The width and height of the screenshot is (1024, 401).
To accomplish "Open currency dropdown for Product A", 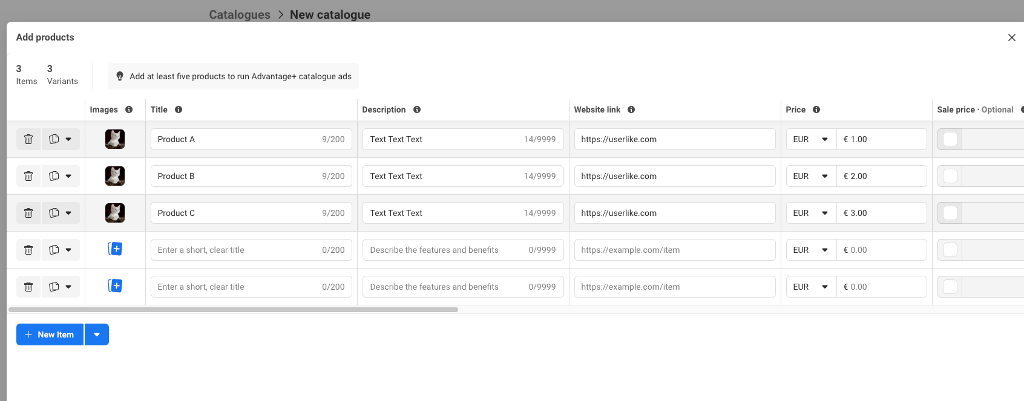I will [811, 139].
